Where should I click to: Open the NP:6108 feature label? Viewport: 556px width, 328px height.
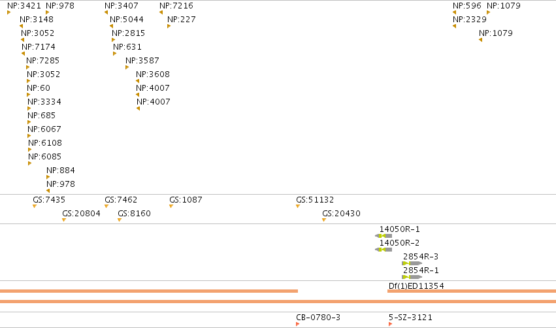pyautogui.click(x=45, y=143)
